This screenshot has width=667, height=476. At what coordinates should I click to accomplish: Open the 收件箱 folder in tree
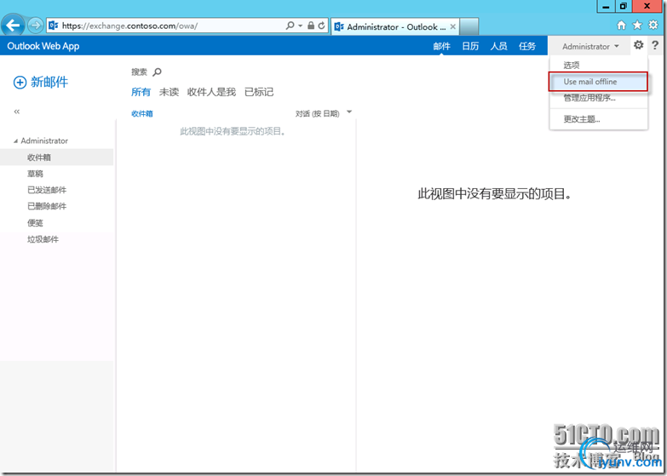pos(56,158)
